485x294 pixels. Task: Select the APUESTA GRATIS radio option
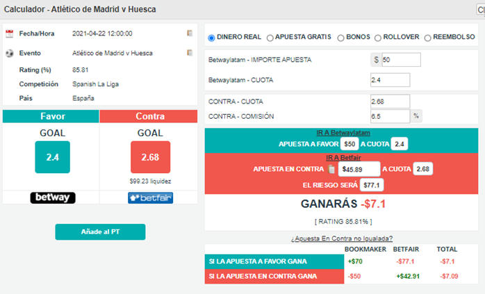pos(270,38)
